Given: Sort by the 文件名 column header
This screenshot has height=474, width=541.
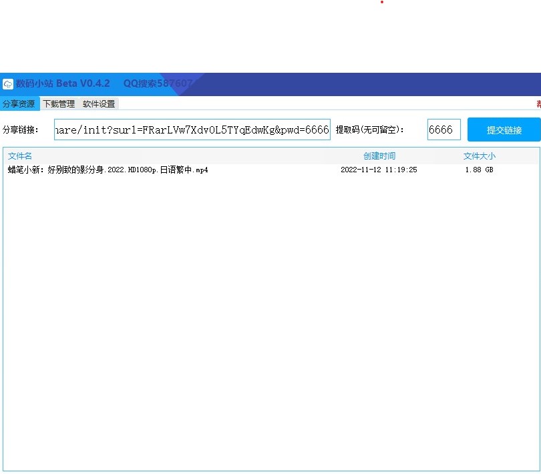Looking at the screenshot, I should click(20, 156).
